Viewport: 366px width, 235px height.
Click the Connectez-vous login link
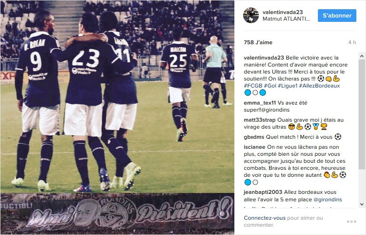[265, 218]
